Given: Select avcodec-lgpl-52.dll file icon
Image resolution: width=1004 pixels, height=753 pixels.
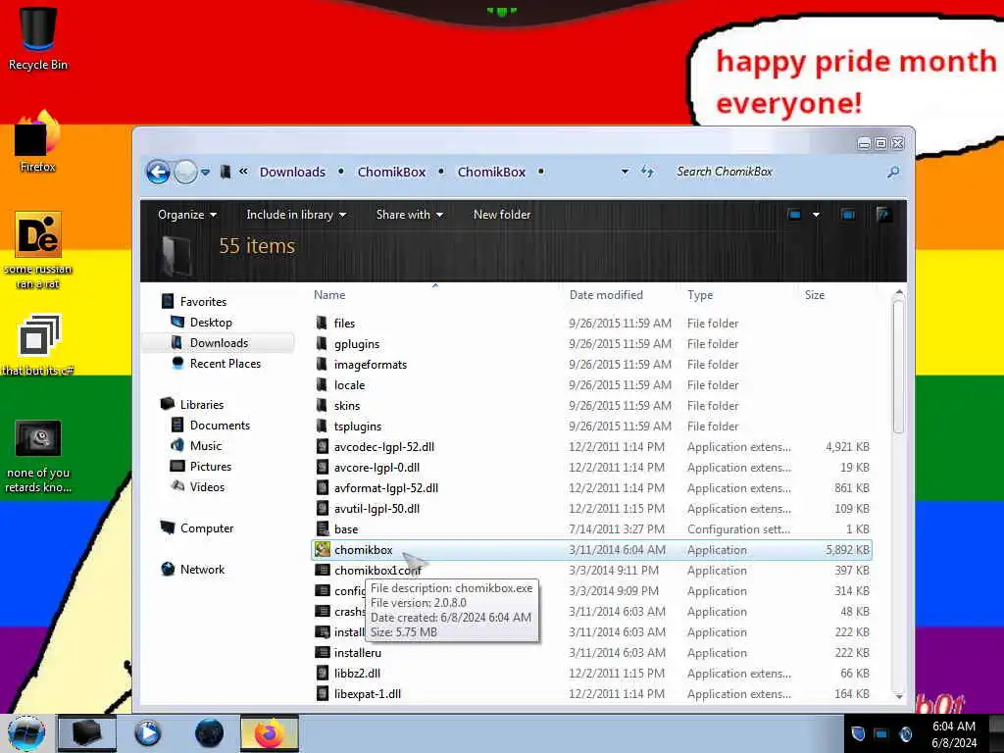Looking at the screenshot, I should click(323, 447).
